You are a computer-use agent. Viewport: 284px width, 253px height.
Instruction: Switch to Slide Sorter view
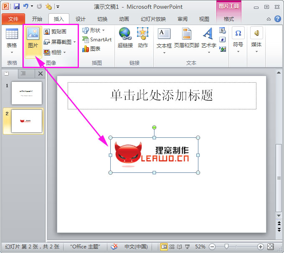(x=172, y=246)
